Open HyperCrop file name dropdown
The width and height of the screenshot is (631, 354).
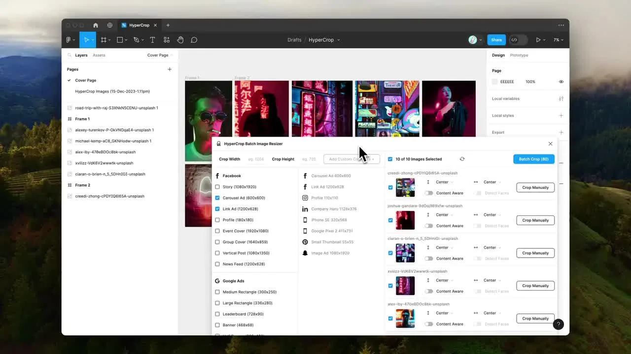[x=324, y=40]
